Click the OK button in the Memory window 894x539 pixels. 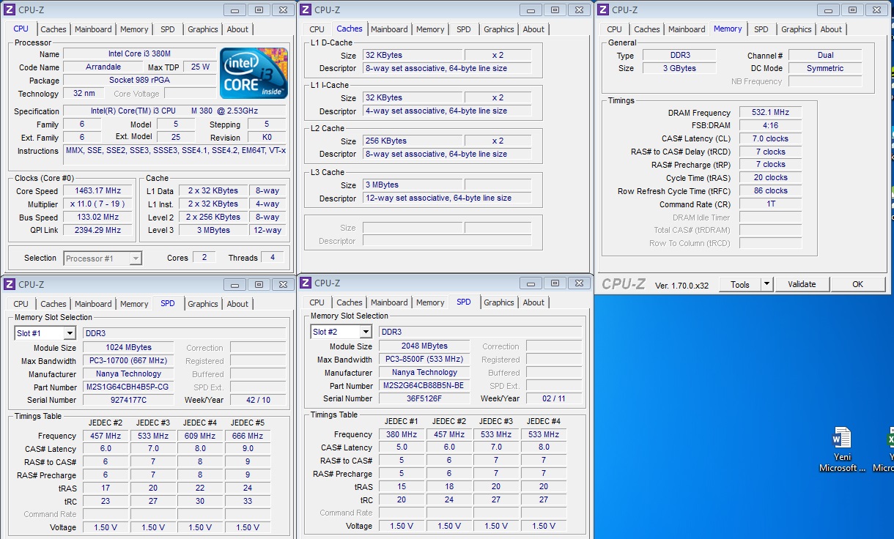(857, 284)
